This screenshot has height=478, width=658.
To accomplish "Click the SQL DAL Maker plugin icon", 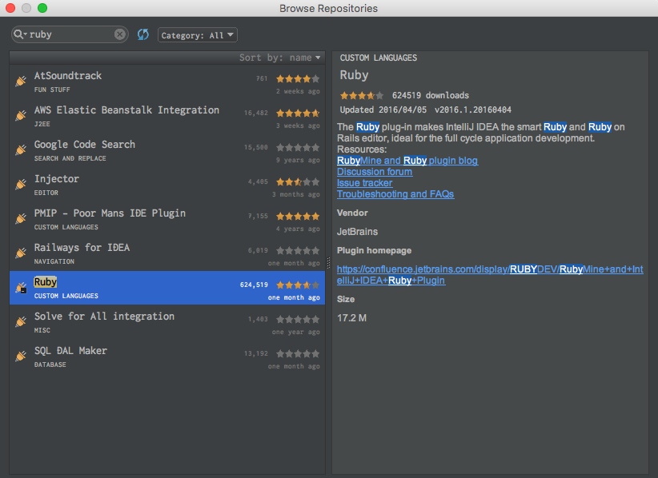I will pos(21,356).
